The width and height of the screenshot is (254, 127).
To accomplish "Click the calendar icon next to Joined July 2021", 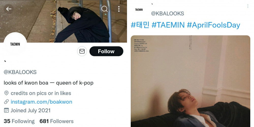I will click(6, 110).
